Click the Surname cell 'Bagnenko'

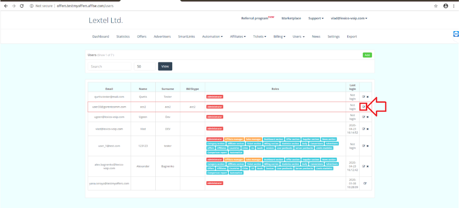[x=168, y=166]
